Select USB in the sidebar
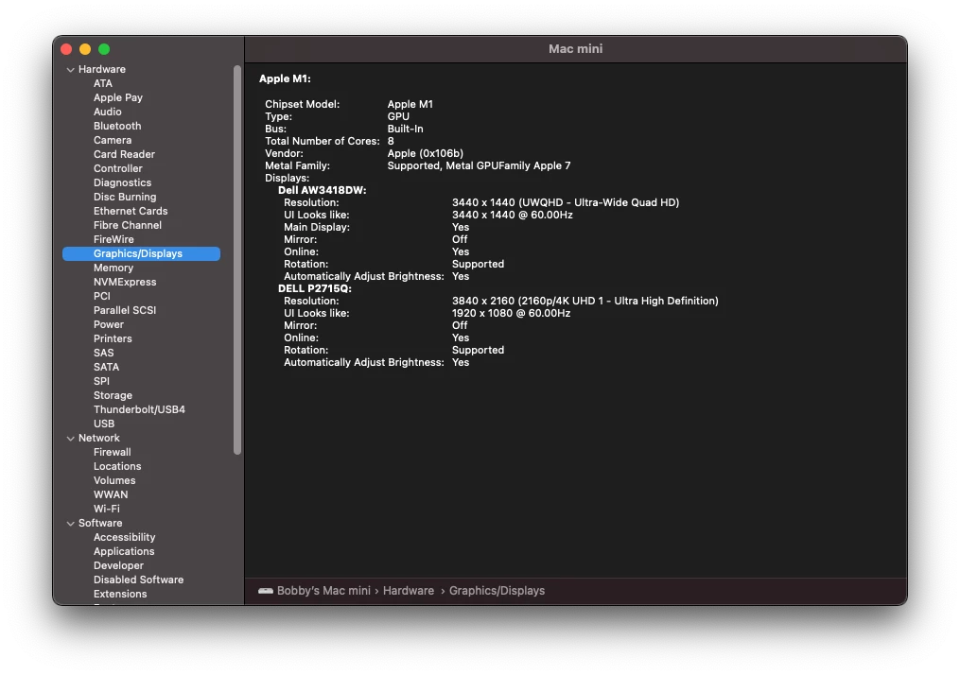Viewport: 960px width, 675px height. coord(104,424)
